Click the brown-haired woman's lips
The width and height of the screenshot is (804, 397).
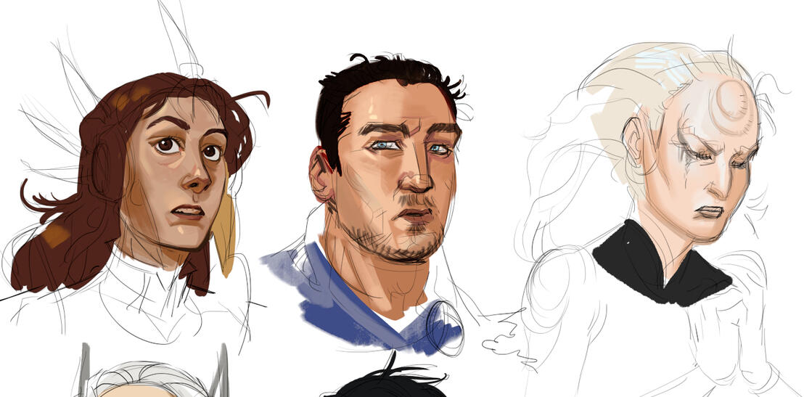[x=188, y=212]
